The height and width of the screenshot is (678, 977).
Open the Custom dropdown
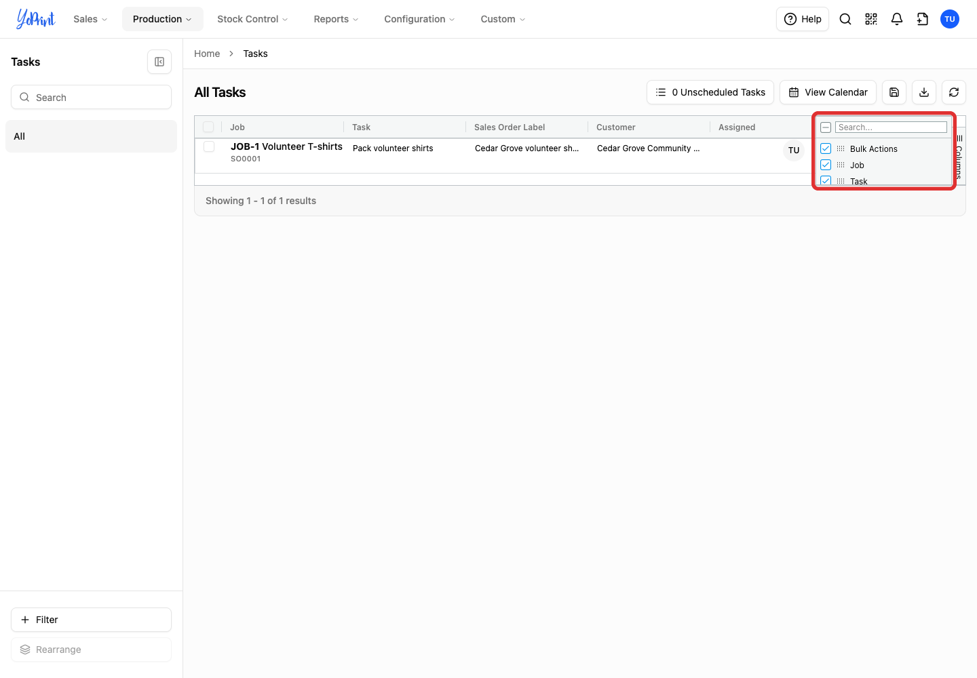[x=503, y=19]
